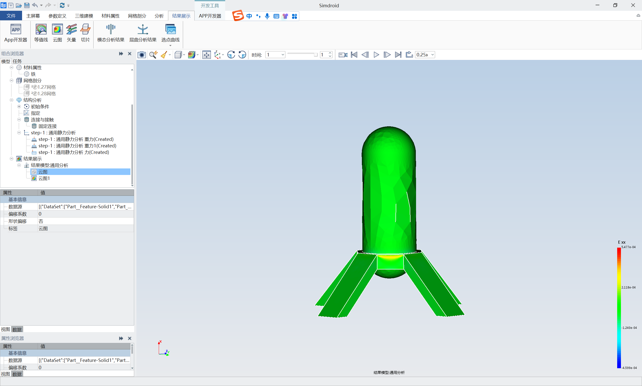The width and height of the screenshot is (642, 386).
Task: Rotate view clockwise icon
Action: [x=231, y=55]
